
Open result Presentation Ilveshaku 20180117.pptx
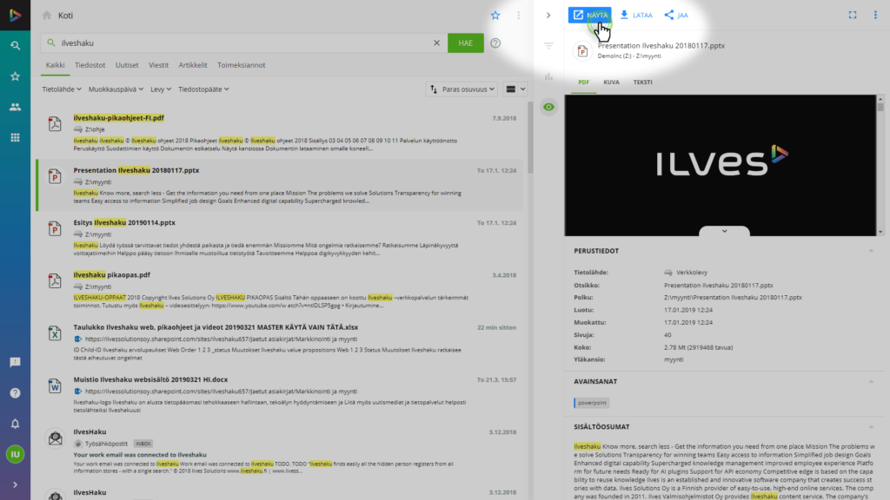click(x=136, y=170)
